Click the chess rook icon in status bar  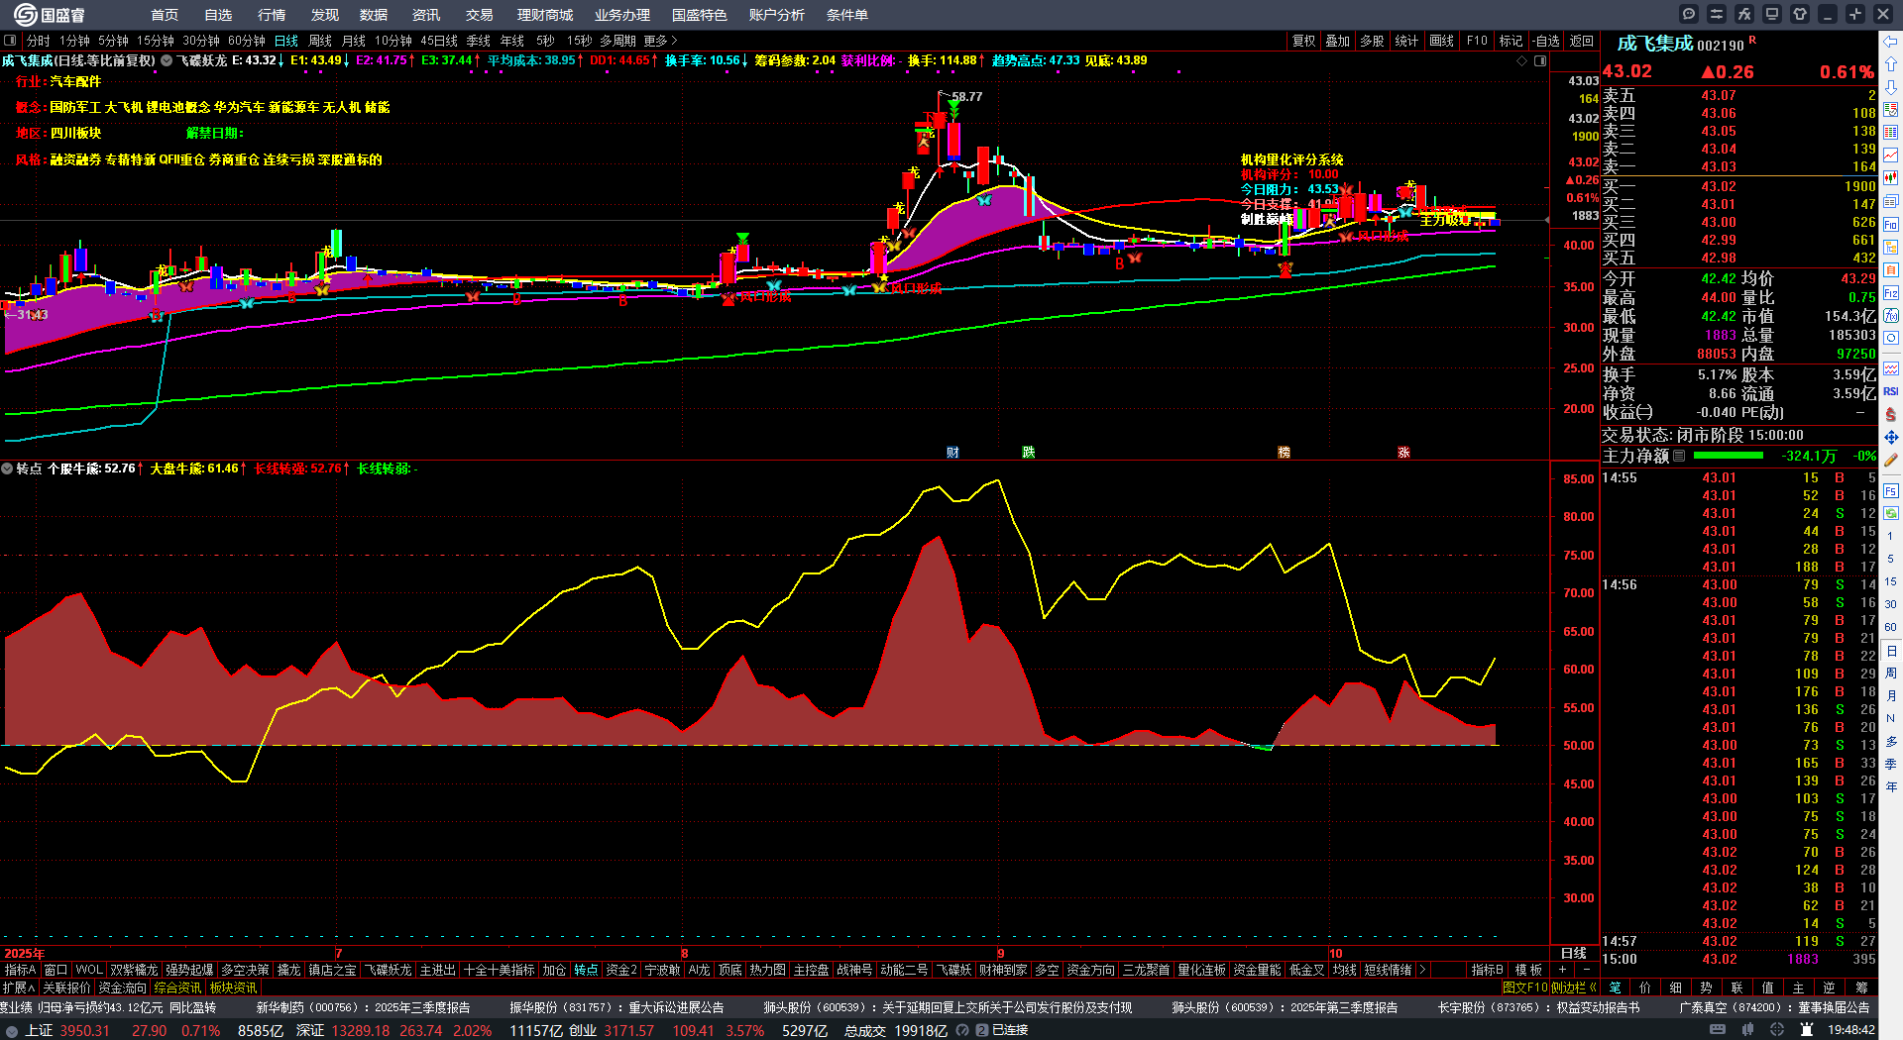(1806, 1030)
